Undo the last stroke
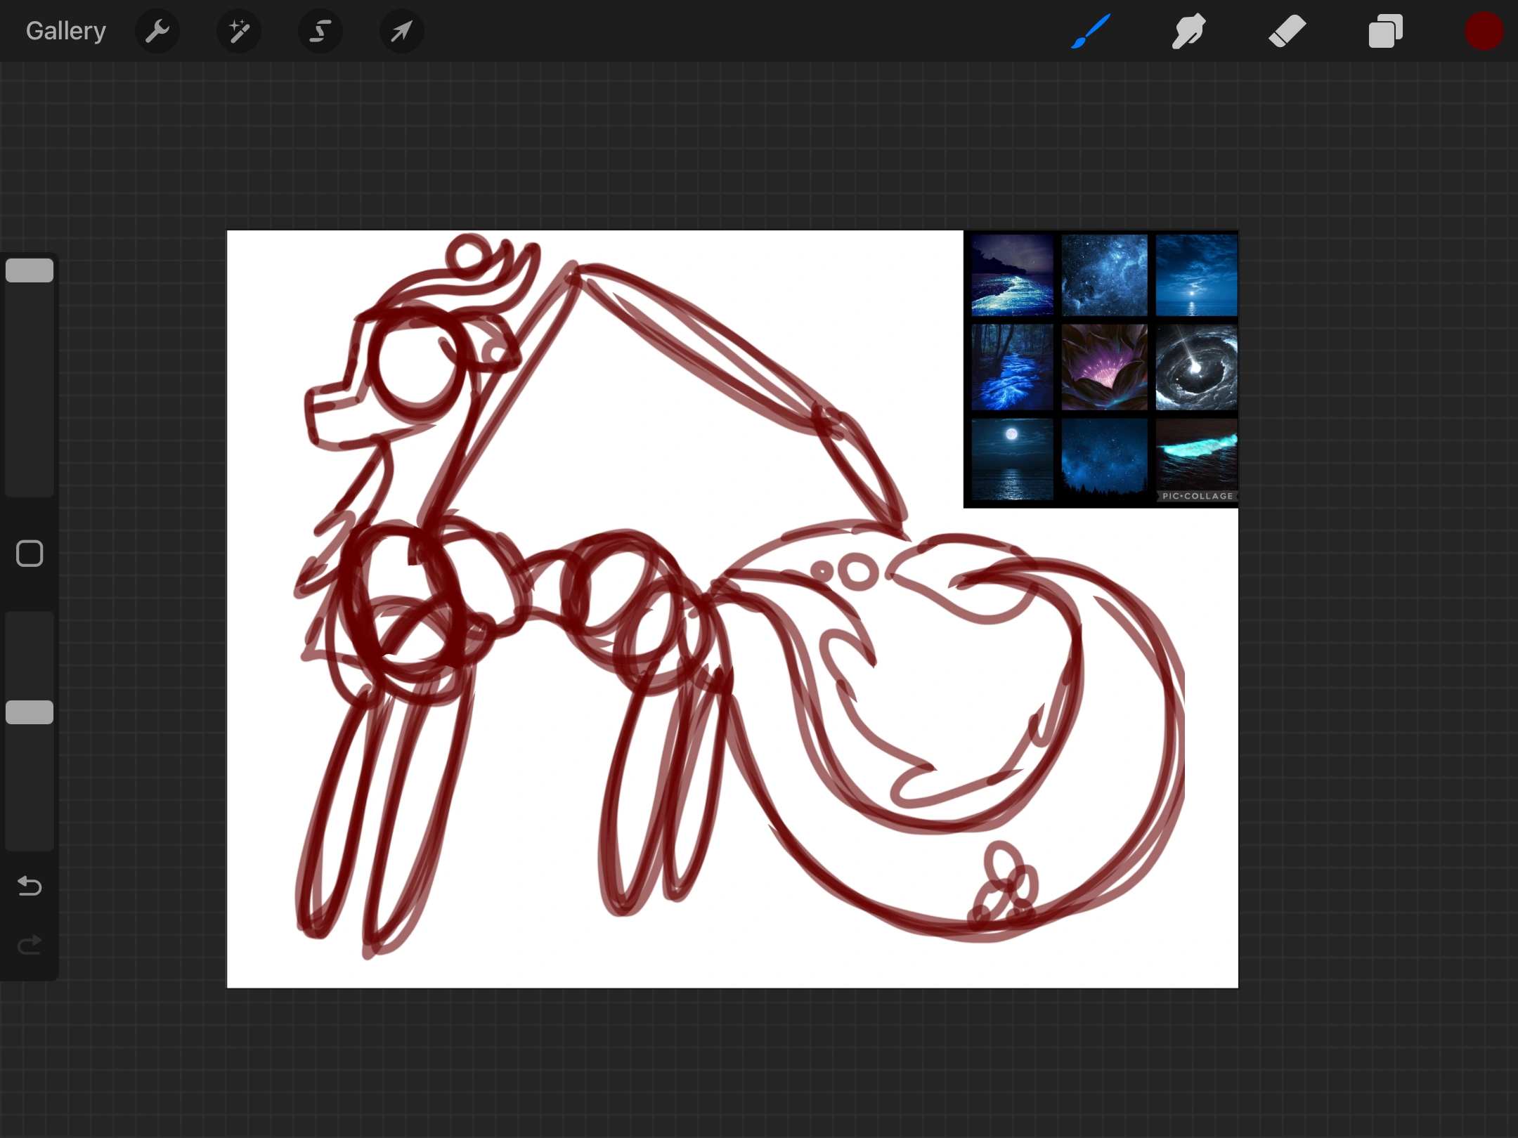The width and height of the screenshot is (1518, 1138). tap(30, 886)
